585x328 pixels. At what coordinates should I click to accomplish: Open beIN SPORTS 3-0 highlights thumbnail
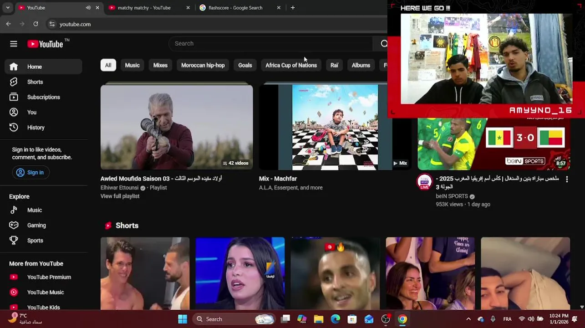tap(493, 143)
